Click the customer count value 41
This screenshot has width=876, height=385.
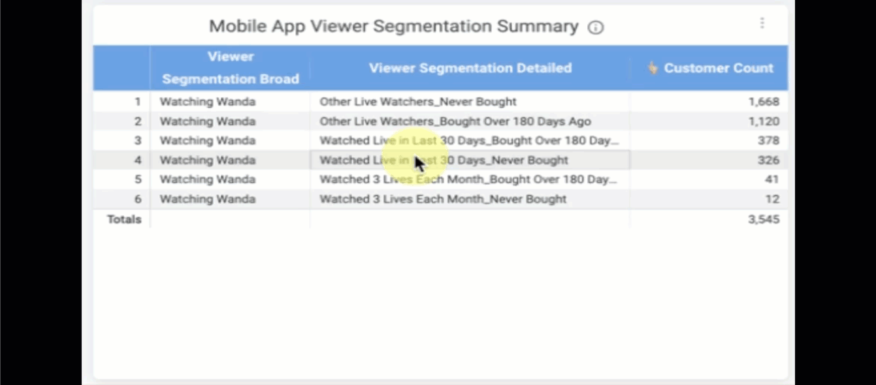(772, 179)
